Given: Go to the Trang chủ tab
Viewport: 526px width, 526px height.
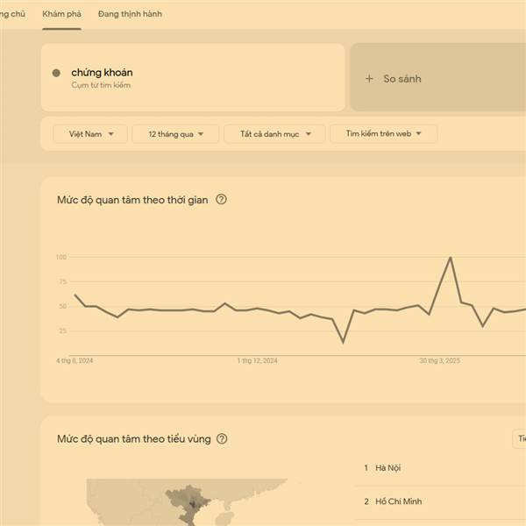Looking at the screenshot, I should (x=12, y=14).
